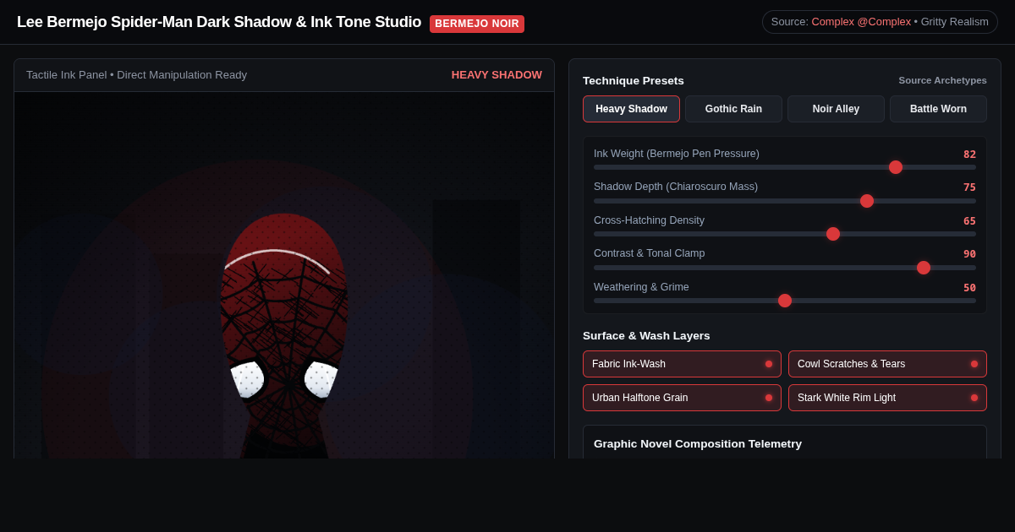Click the Cross-Hatching Density value 65
The image size is (1015, 532).
pyautogui.click(x=969, y=221)
